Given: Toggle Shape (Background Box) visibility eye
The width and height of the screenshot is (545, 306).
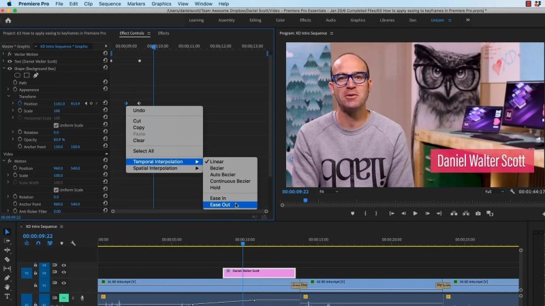Looking at the screenshot, I should click(10, 69).
